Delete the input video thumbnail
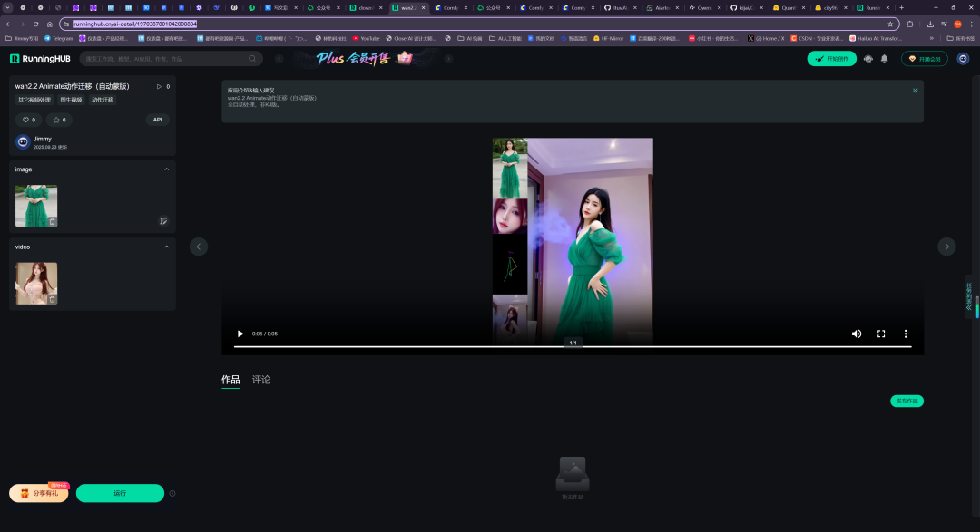 [x=52, y=299]
